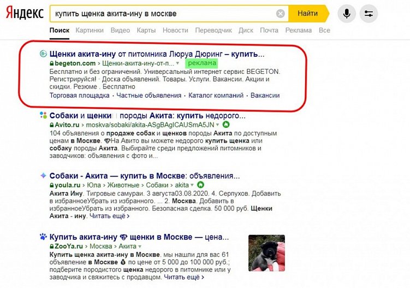Click Акита in the ZooYa breadcrumb
Screen dimensions: 410x288
tap(127, 246)
